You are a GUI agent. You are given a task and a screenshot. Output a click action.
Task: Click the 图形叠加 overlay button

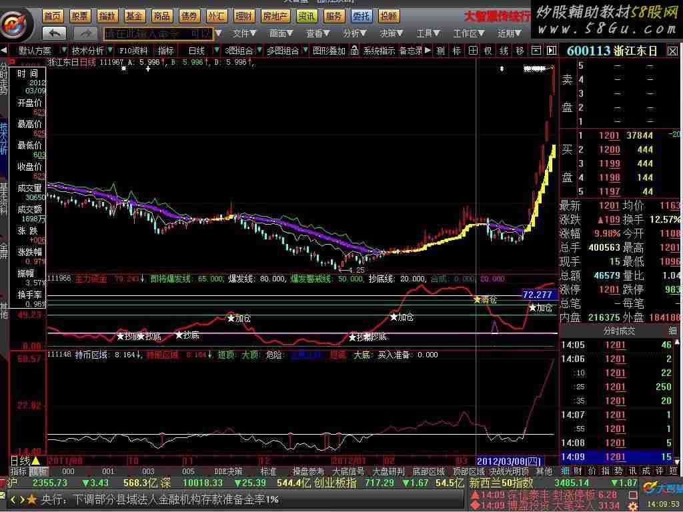(x=329, y=51)
